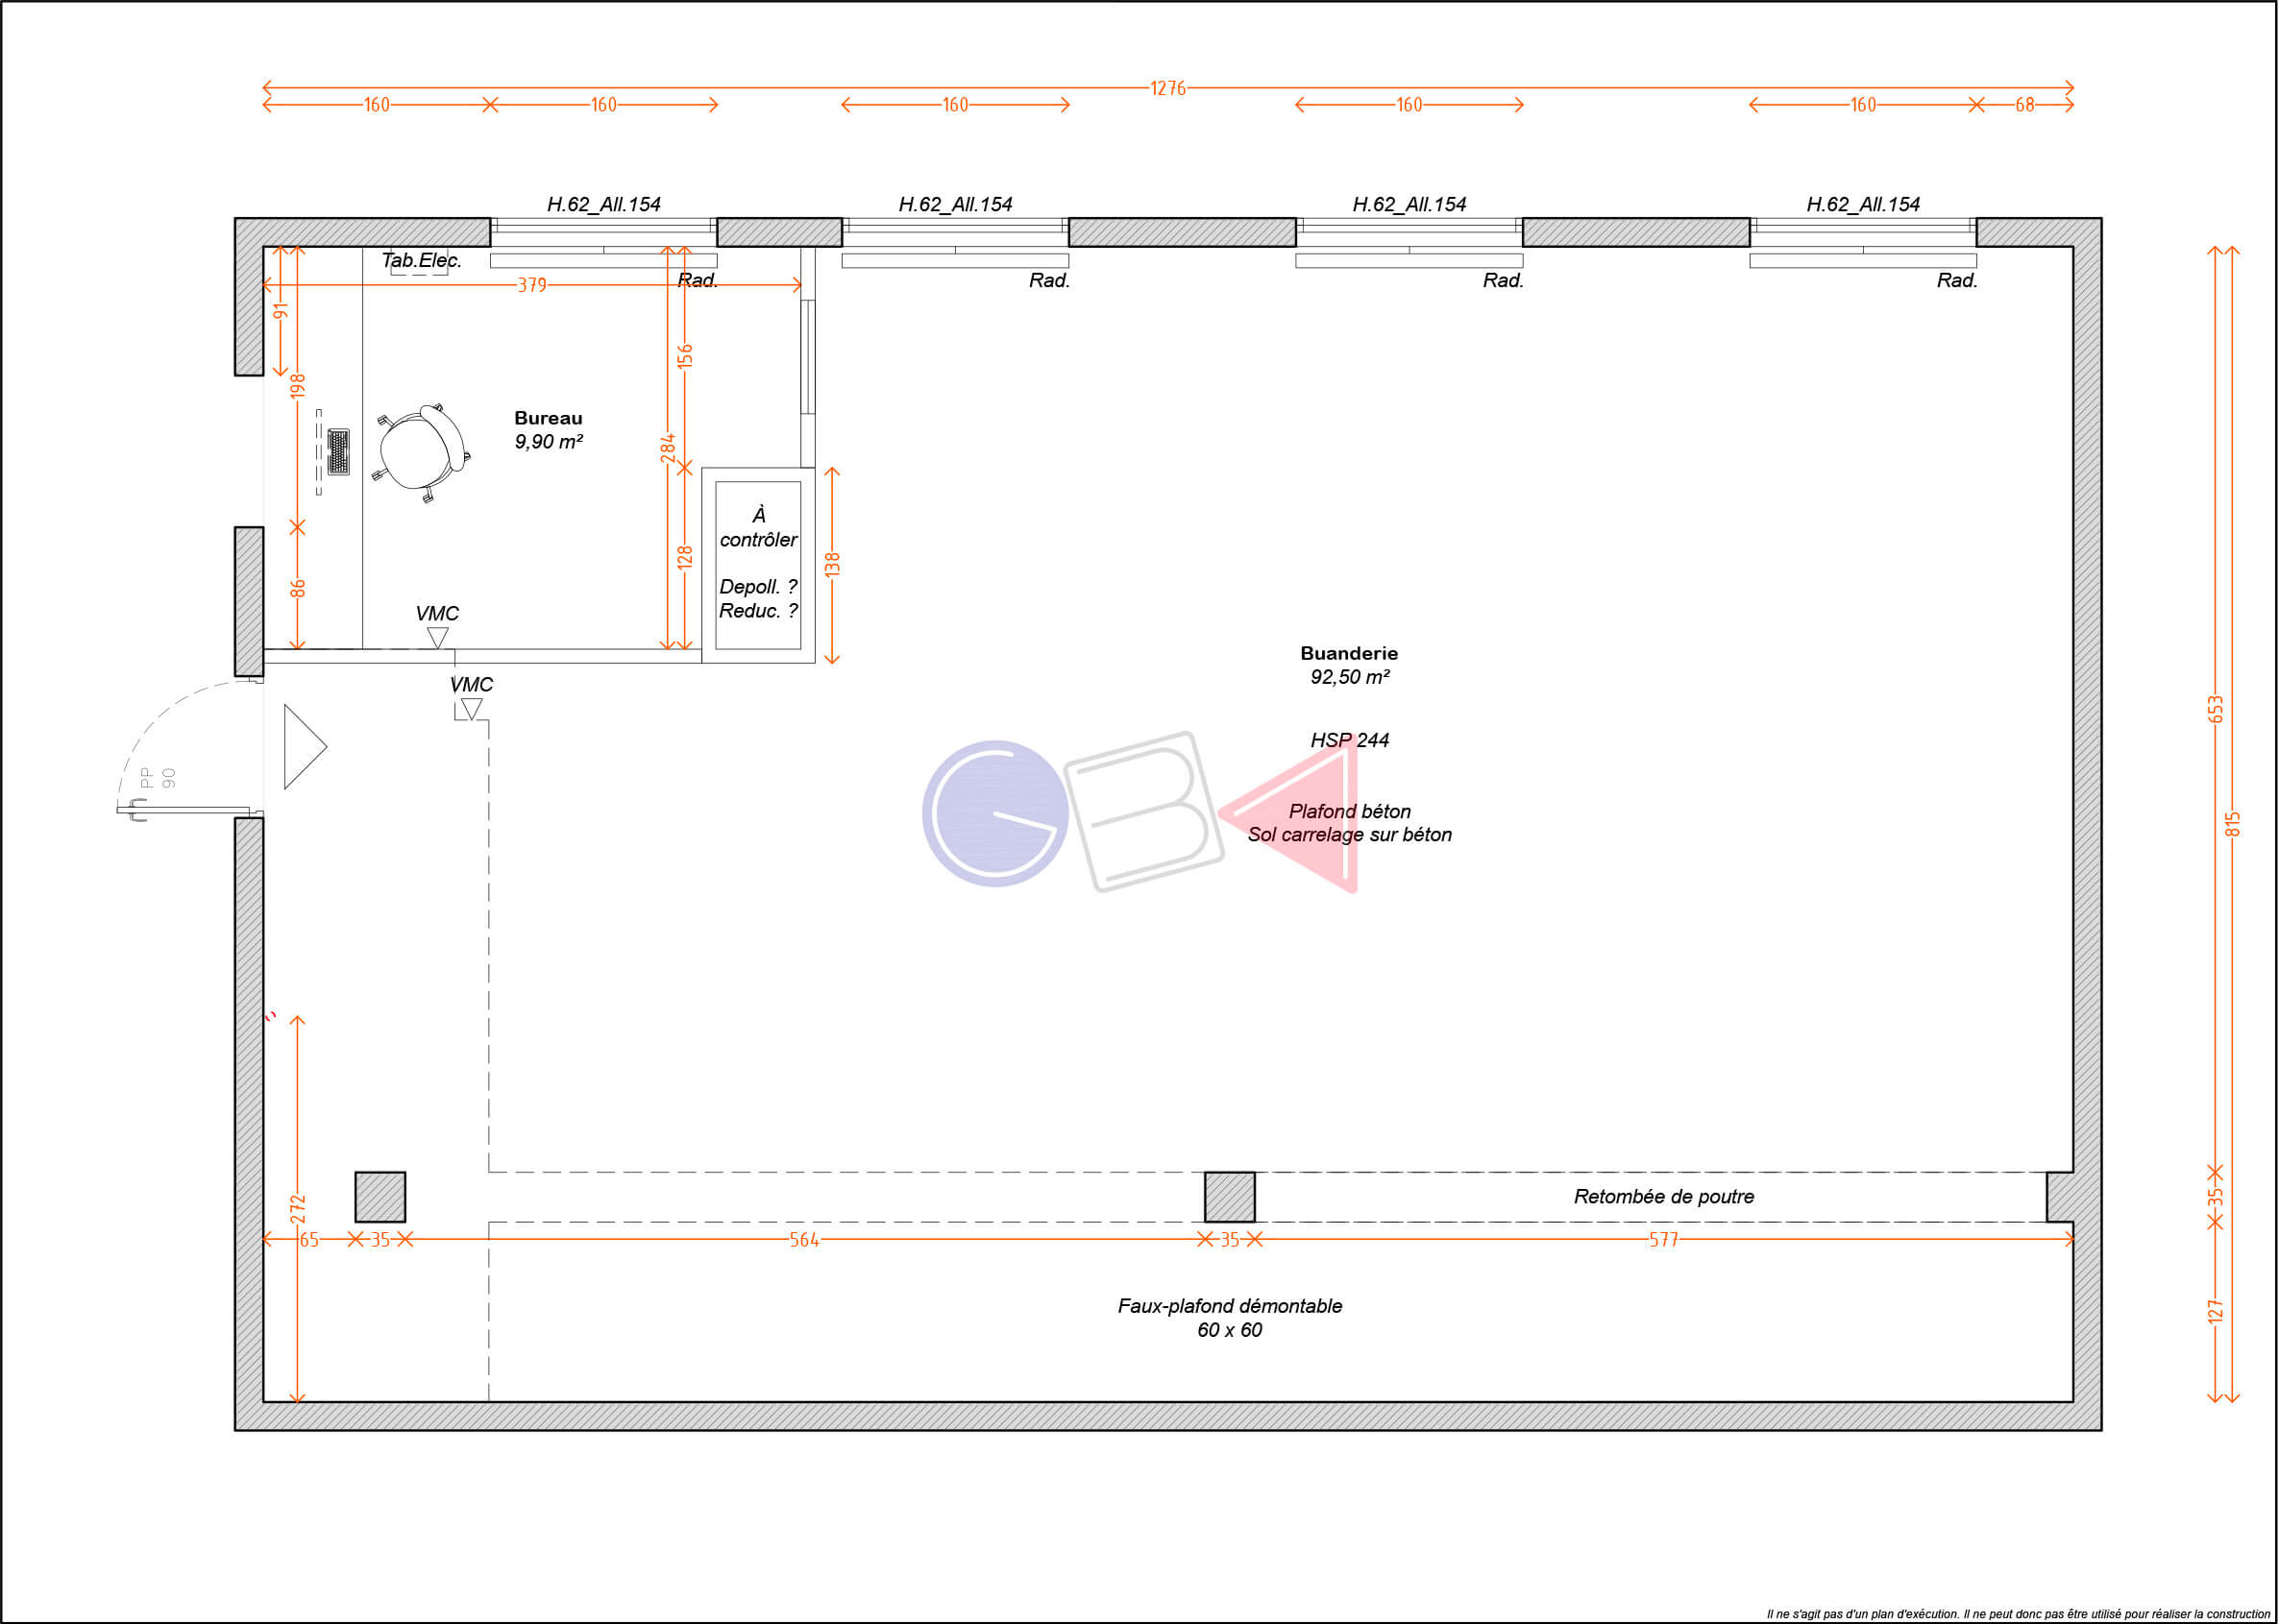Click the 86 vertical dimension
The height and width of the screenshot is (1624, 2279).
297,589
